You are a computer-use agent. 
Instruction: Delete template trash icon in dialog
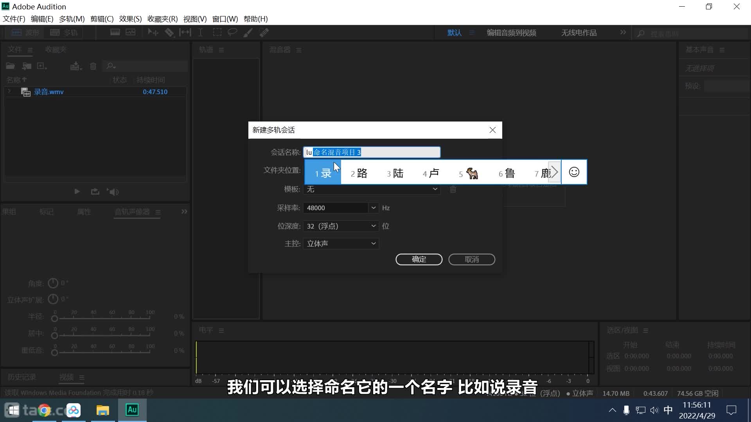pyautogui.click(x=453, y=189)
